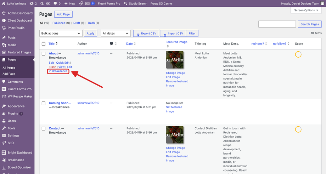Check the About page row checkbox
Screen dimensions: 326x174
[x=44, y=54]
